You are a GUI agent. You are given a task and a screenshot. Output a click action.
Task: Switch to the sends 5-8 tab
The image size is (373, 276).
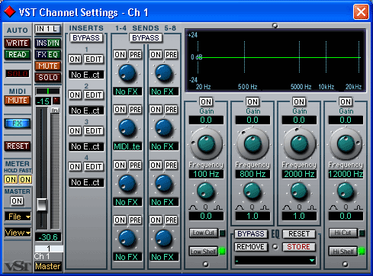pyautogui.click(x=170, y=28)
